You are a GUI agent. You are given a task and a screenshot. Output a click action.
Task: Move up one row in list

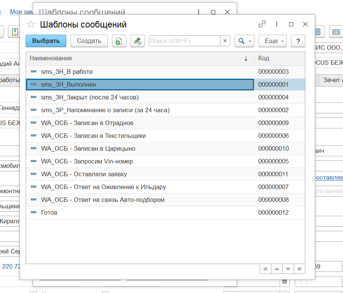[277, 269]
